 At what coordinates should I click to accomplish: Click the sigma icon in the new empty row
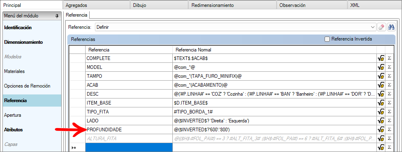click(389, 148)
